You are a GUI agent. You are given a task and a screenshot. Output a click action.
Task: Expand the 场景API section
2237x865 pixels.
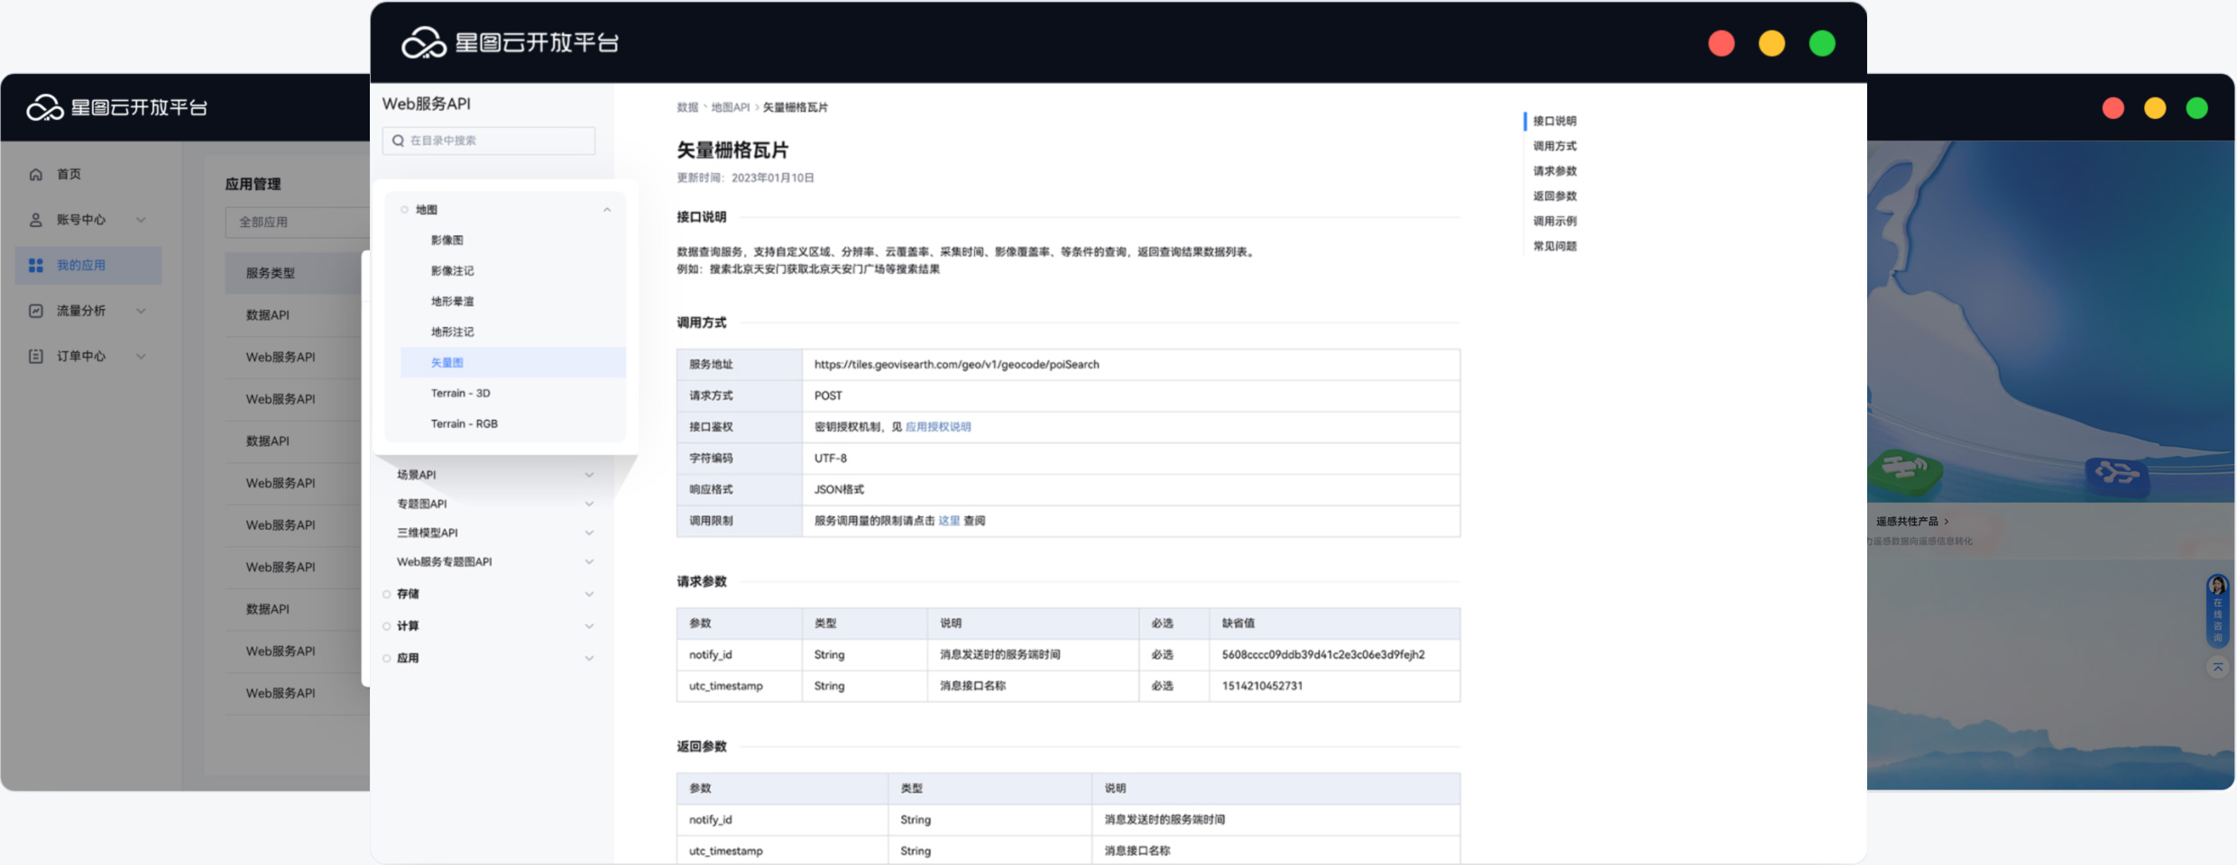click(589, 475)
